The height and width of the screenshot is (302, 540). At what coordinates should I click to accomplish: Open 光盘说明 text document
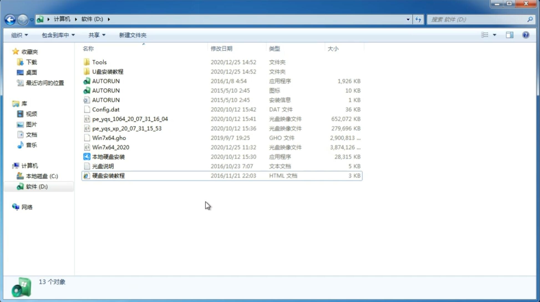pyautogui.click(x=103, y=166)
